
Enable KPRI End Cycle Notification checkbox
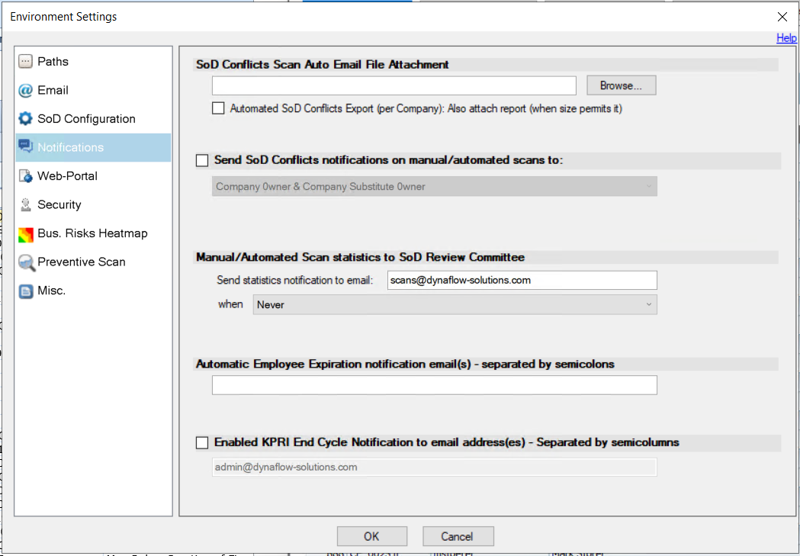click(x=202, y=442)
